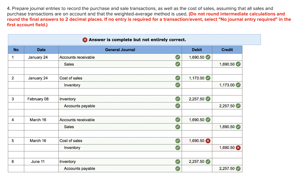
Task: Click green check next to January 24 Cost of sales
Action: point(178,78)
